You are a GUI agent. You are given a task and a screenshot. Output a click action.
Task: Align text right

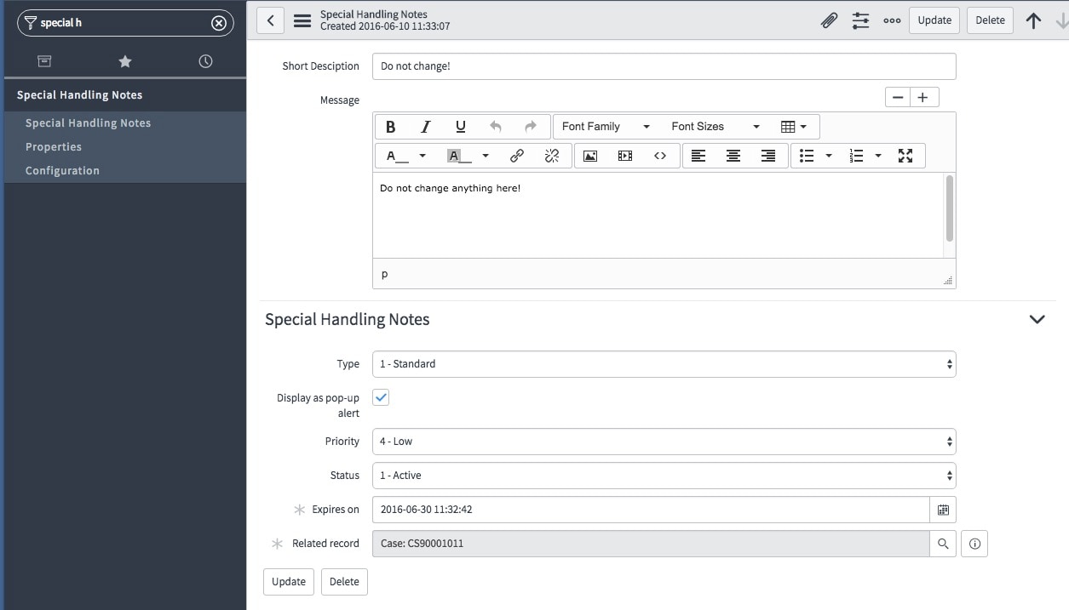click(x=768, y=156)
